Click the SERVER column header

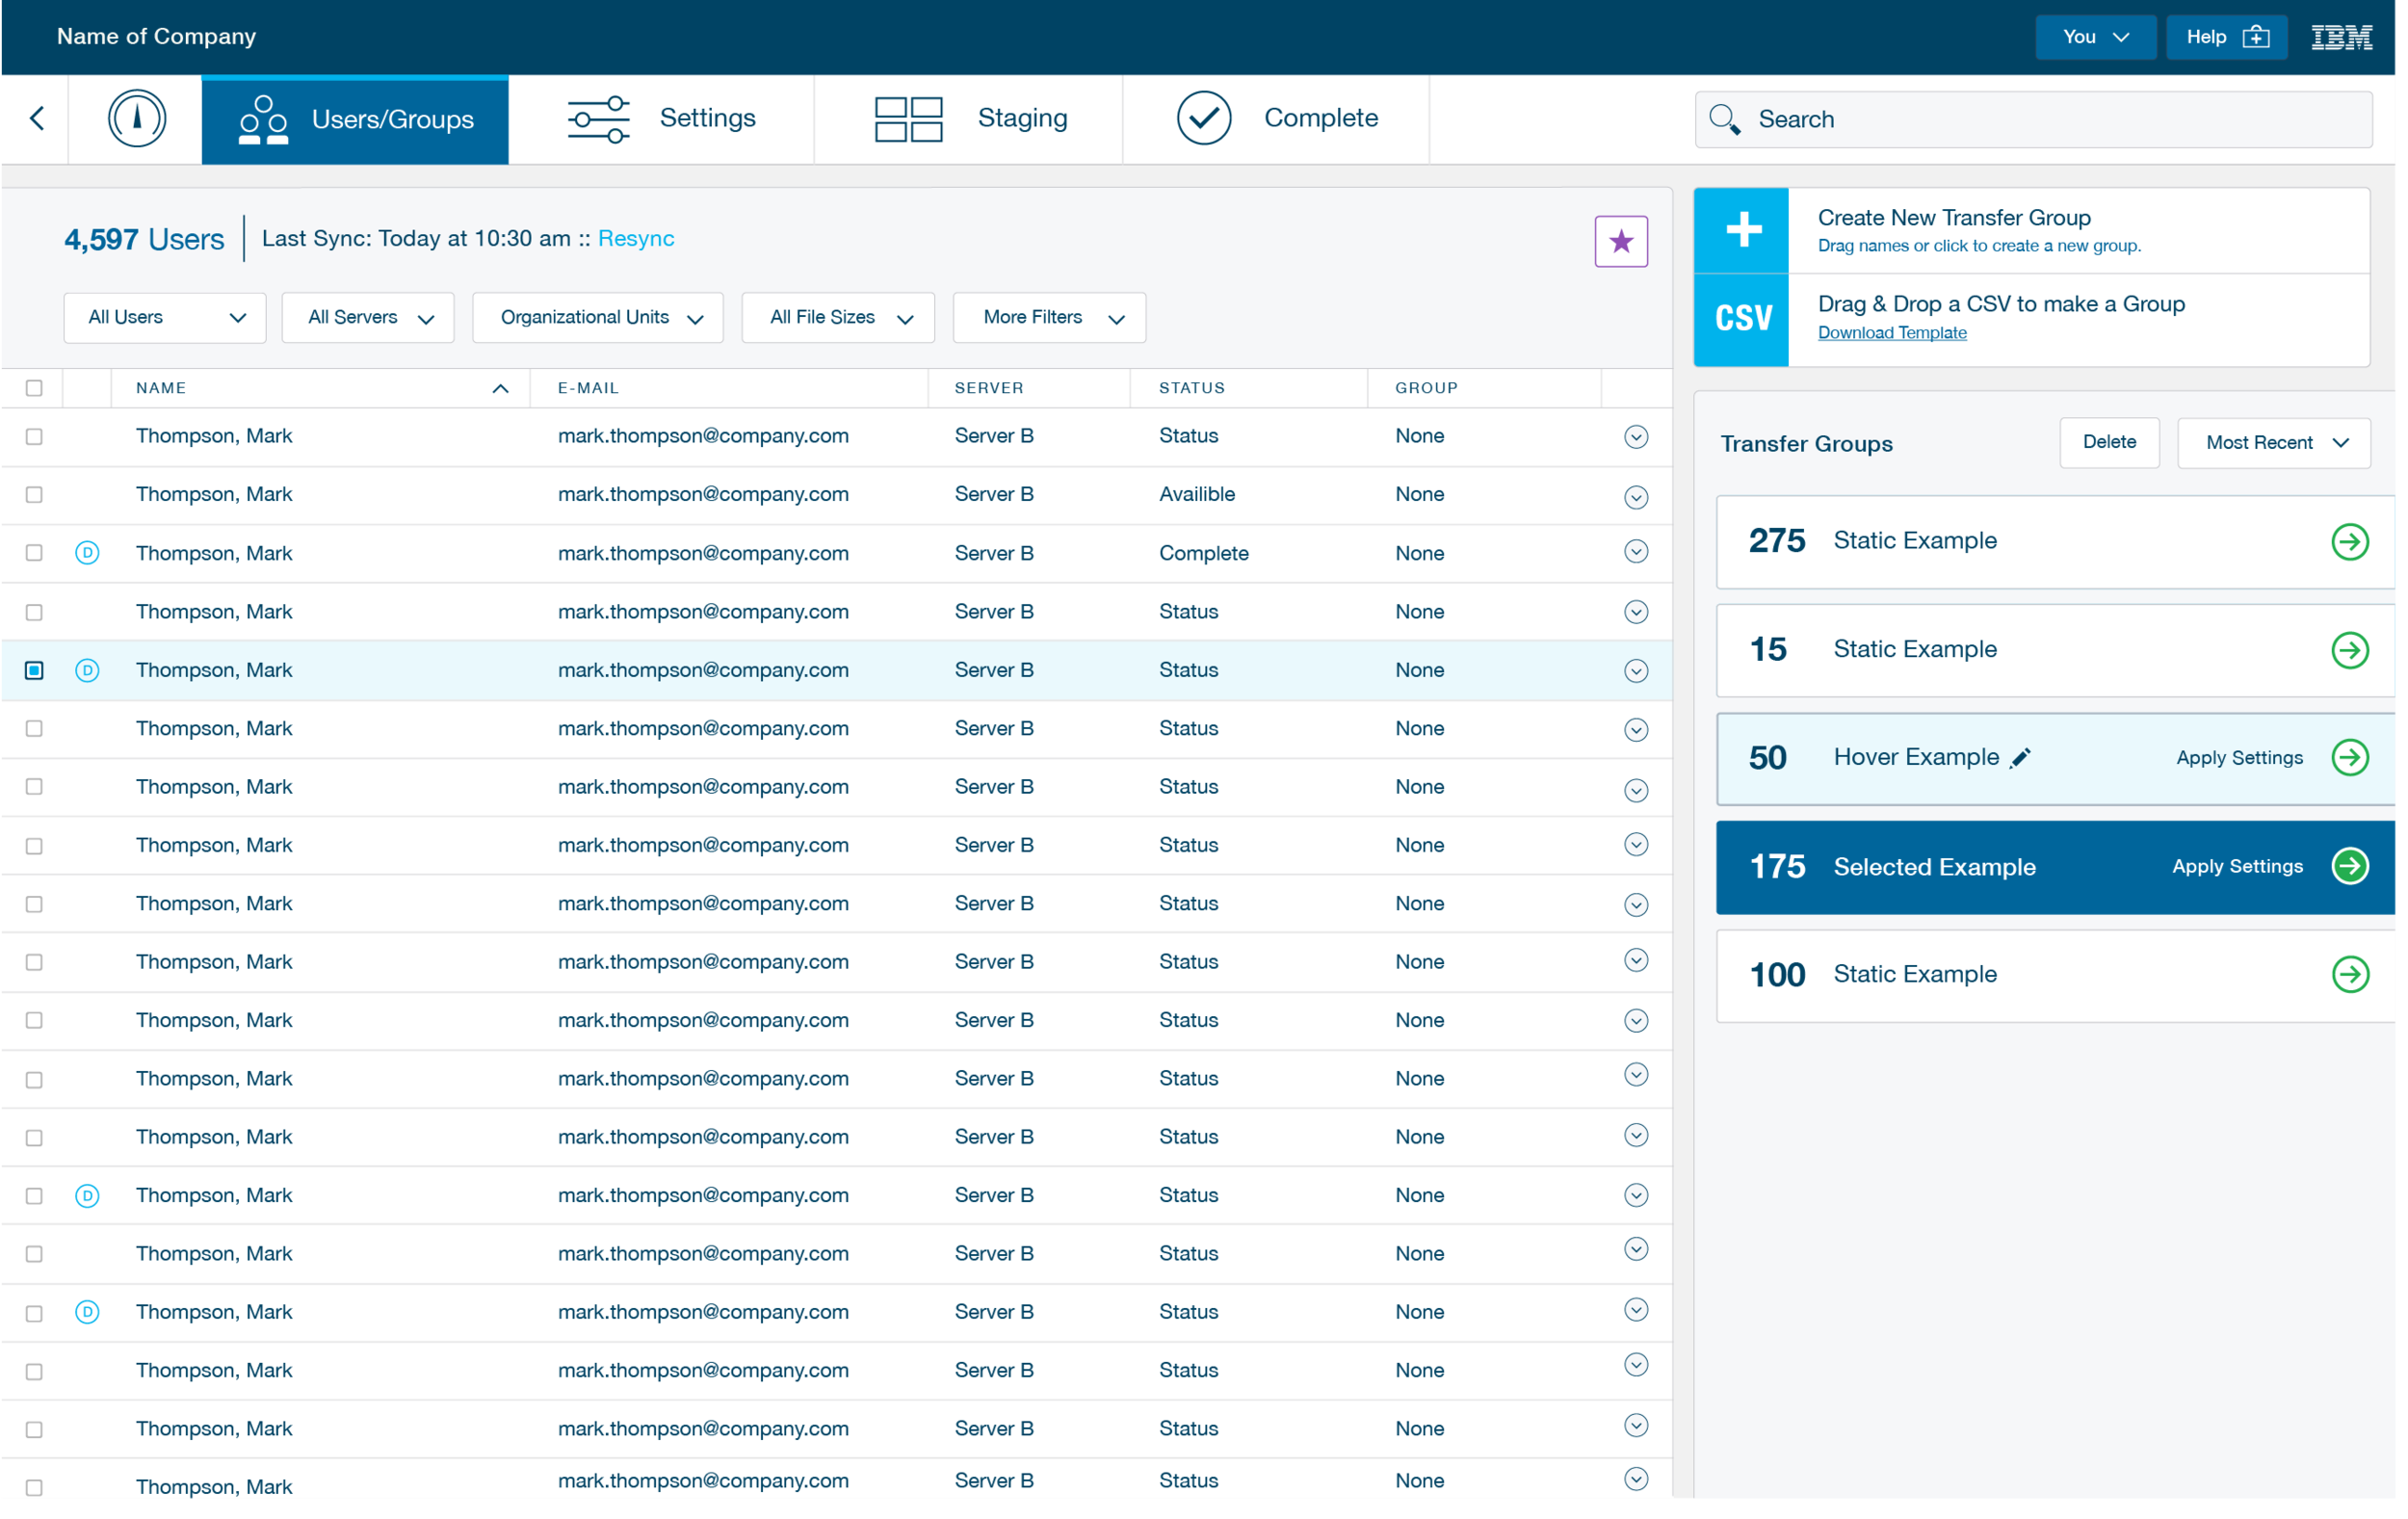click(989, 388)
